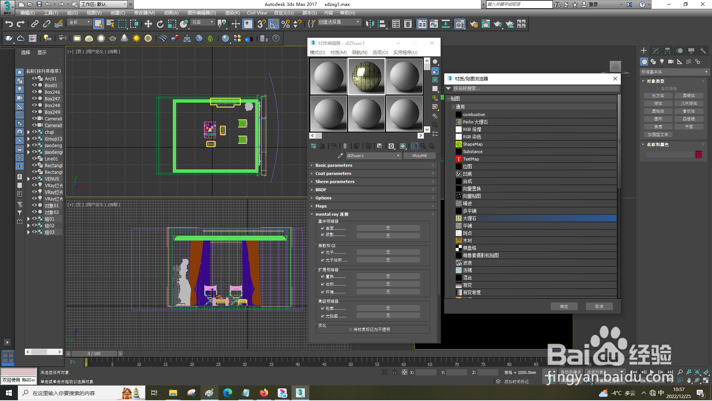Click 确定 in the Material/Map Browser
Image resolution: width=712 pixels, height=401 pixels.
point(564,306)
